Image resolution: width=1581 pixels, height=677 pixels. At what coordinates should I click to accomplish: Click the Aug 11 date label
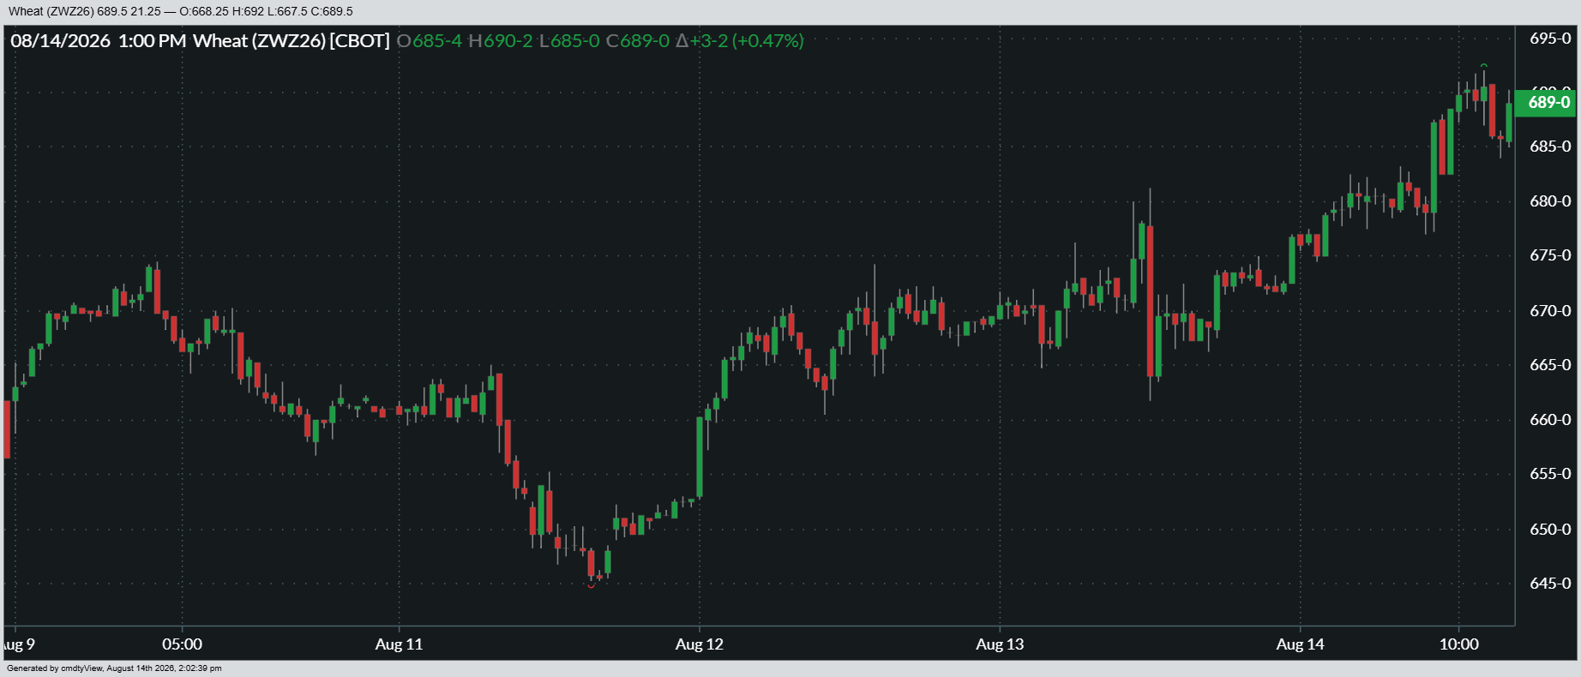point(399,644)
